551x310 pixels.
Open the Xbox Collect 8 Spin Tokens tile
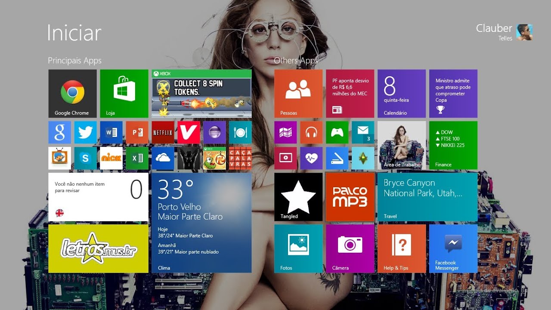(201, 94)
